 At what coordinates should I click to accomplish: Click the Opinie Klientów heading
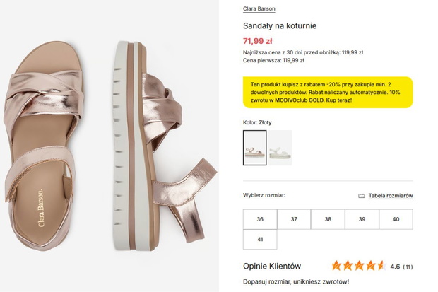click(272, 266)
